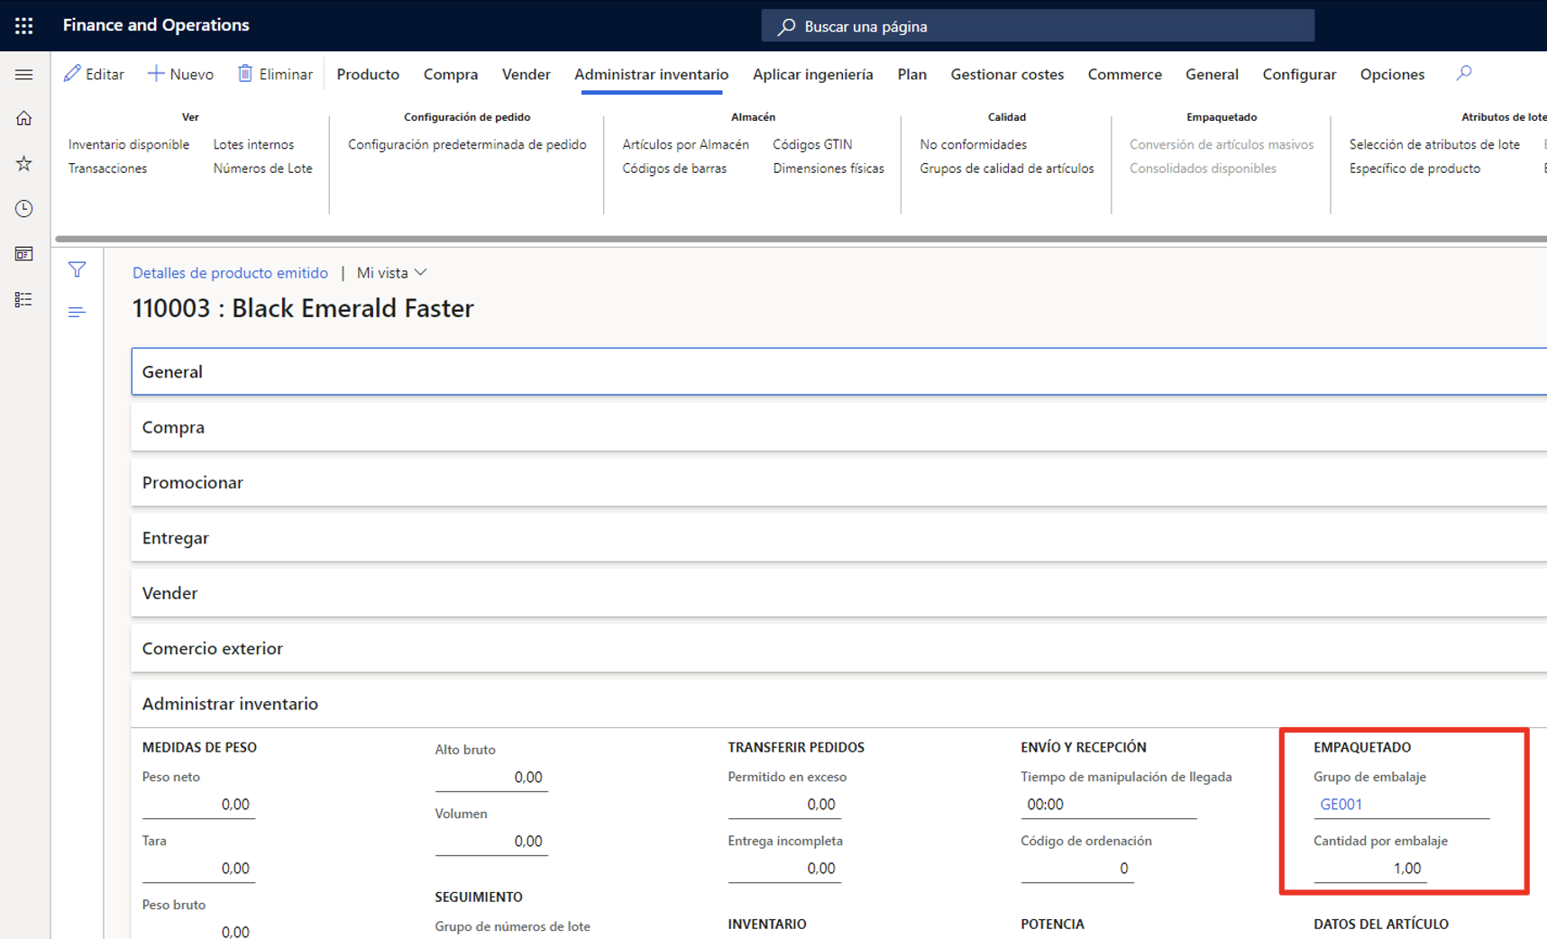Open the Producto ribbon tab
The width and height of the screenshot is (1547, 939).
pos(368,74)
